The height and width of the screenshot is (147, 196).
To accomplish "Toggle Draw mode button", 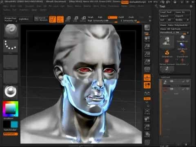I will pos(60,19).
